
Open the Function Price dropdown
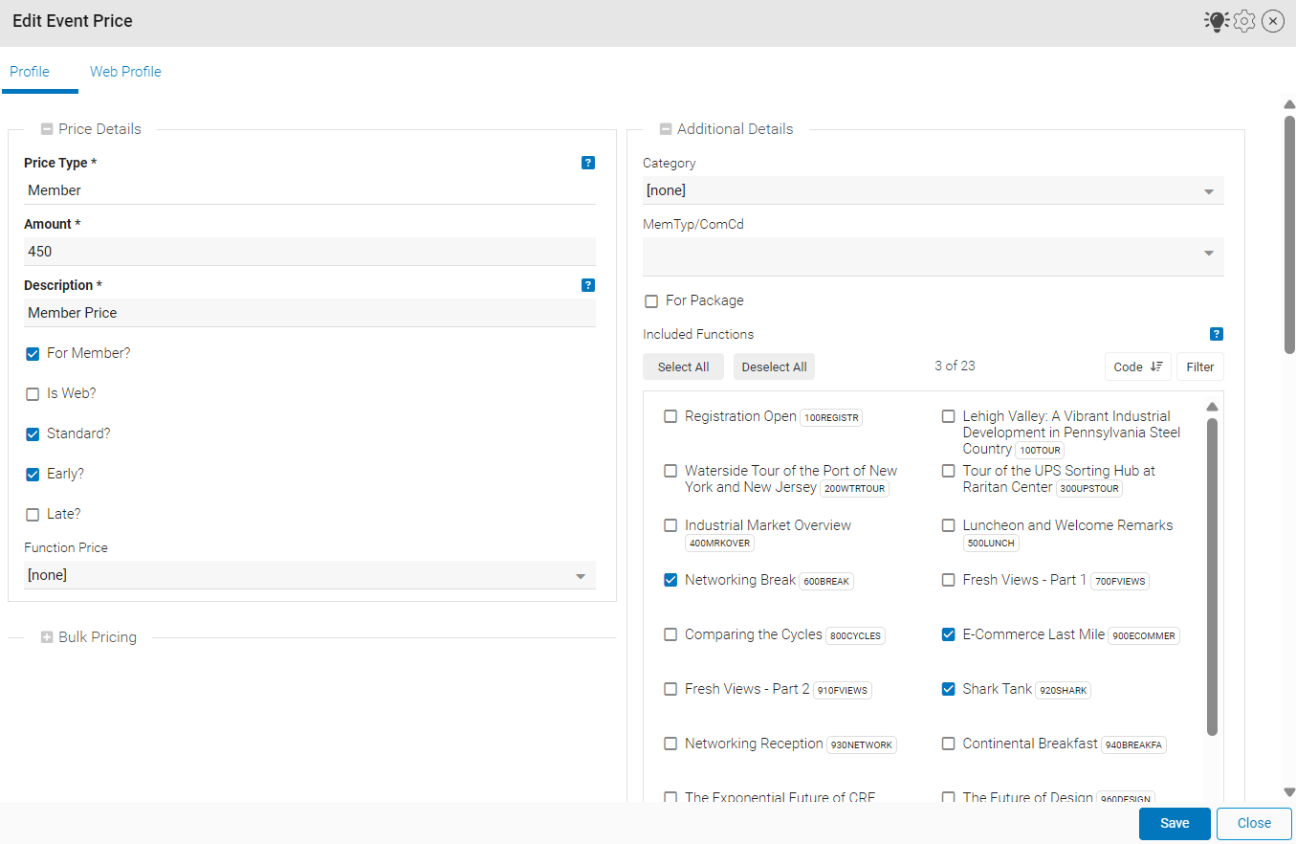(x=310, y=575)
